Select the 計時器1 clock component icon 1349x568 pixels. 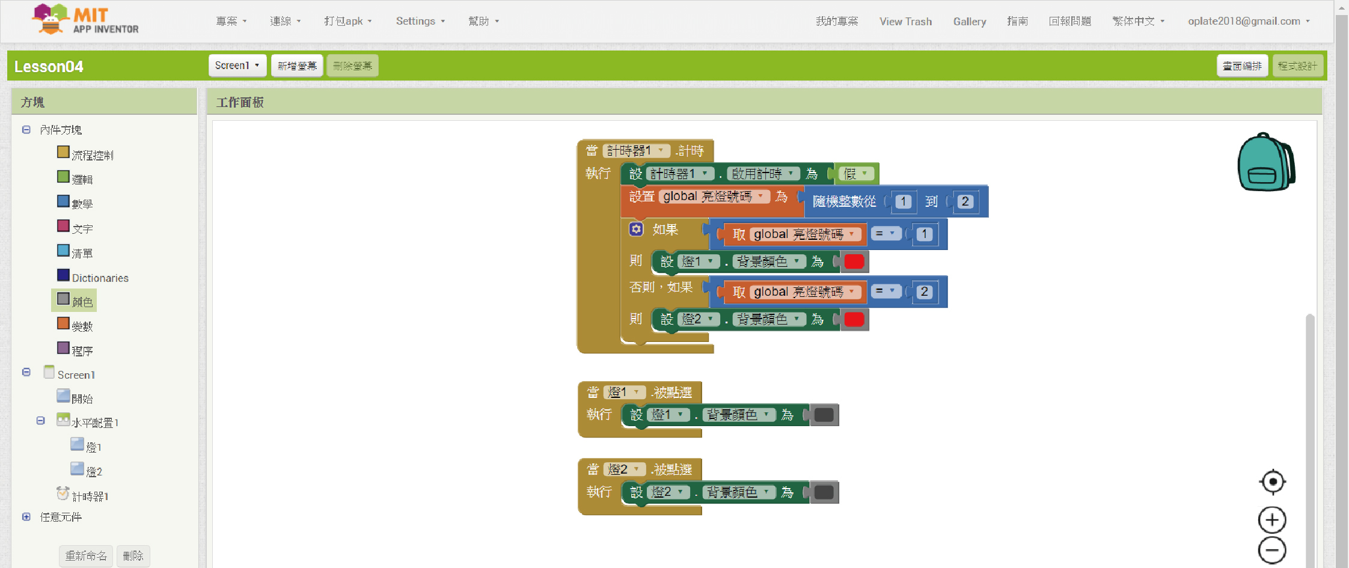(x=63, y=494)
